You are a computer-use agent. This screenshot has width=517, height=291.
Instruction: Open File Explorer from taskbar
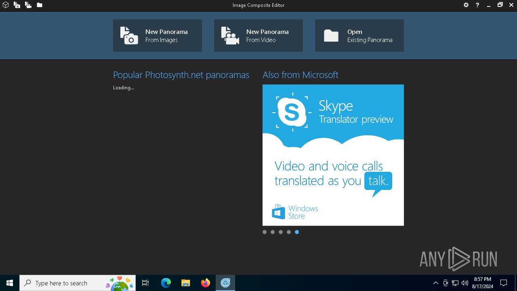(185, 283)
